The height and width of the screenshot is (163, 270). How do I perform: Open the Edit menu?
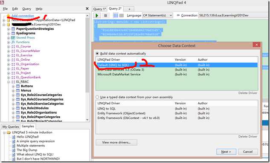coord(15,9)
